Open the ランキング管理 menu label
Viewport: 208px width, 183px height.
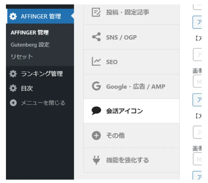coord(42,74)
